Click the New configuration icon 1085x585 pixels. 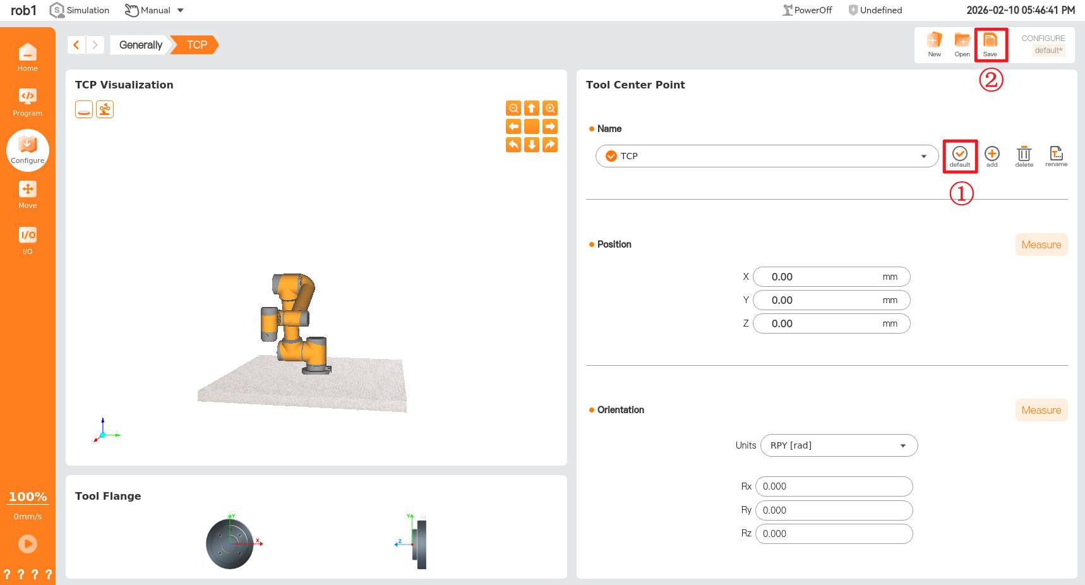[934, 44]
